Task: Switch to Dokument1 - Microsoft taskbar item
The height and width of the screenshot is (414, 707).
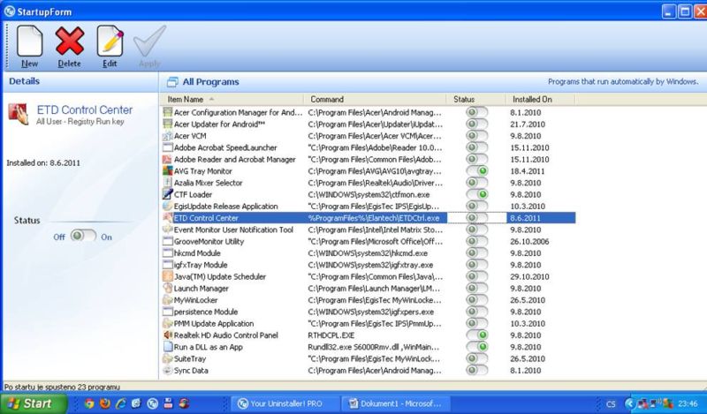Action: pos(396,403)
